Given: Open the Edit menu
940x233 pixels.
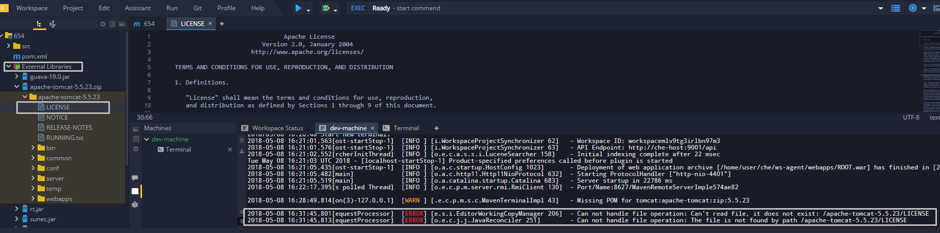Looking at the screenshot, I should (104, 8).
